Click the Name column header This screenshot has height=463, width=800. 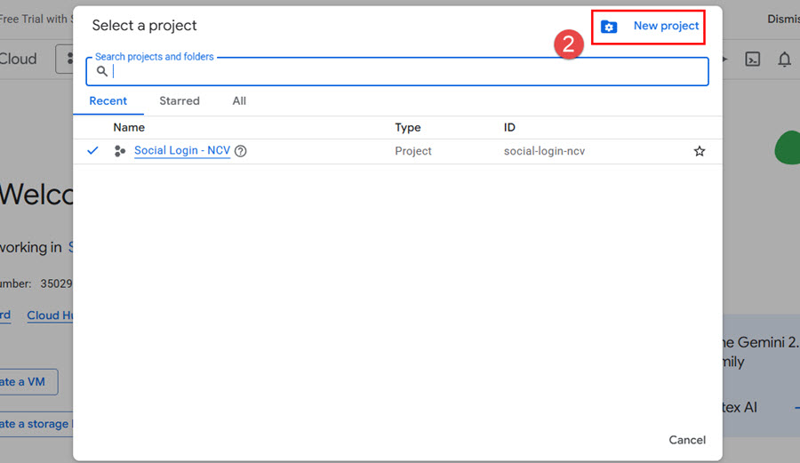click(x=129, y=128)
